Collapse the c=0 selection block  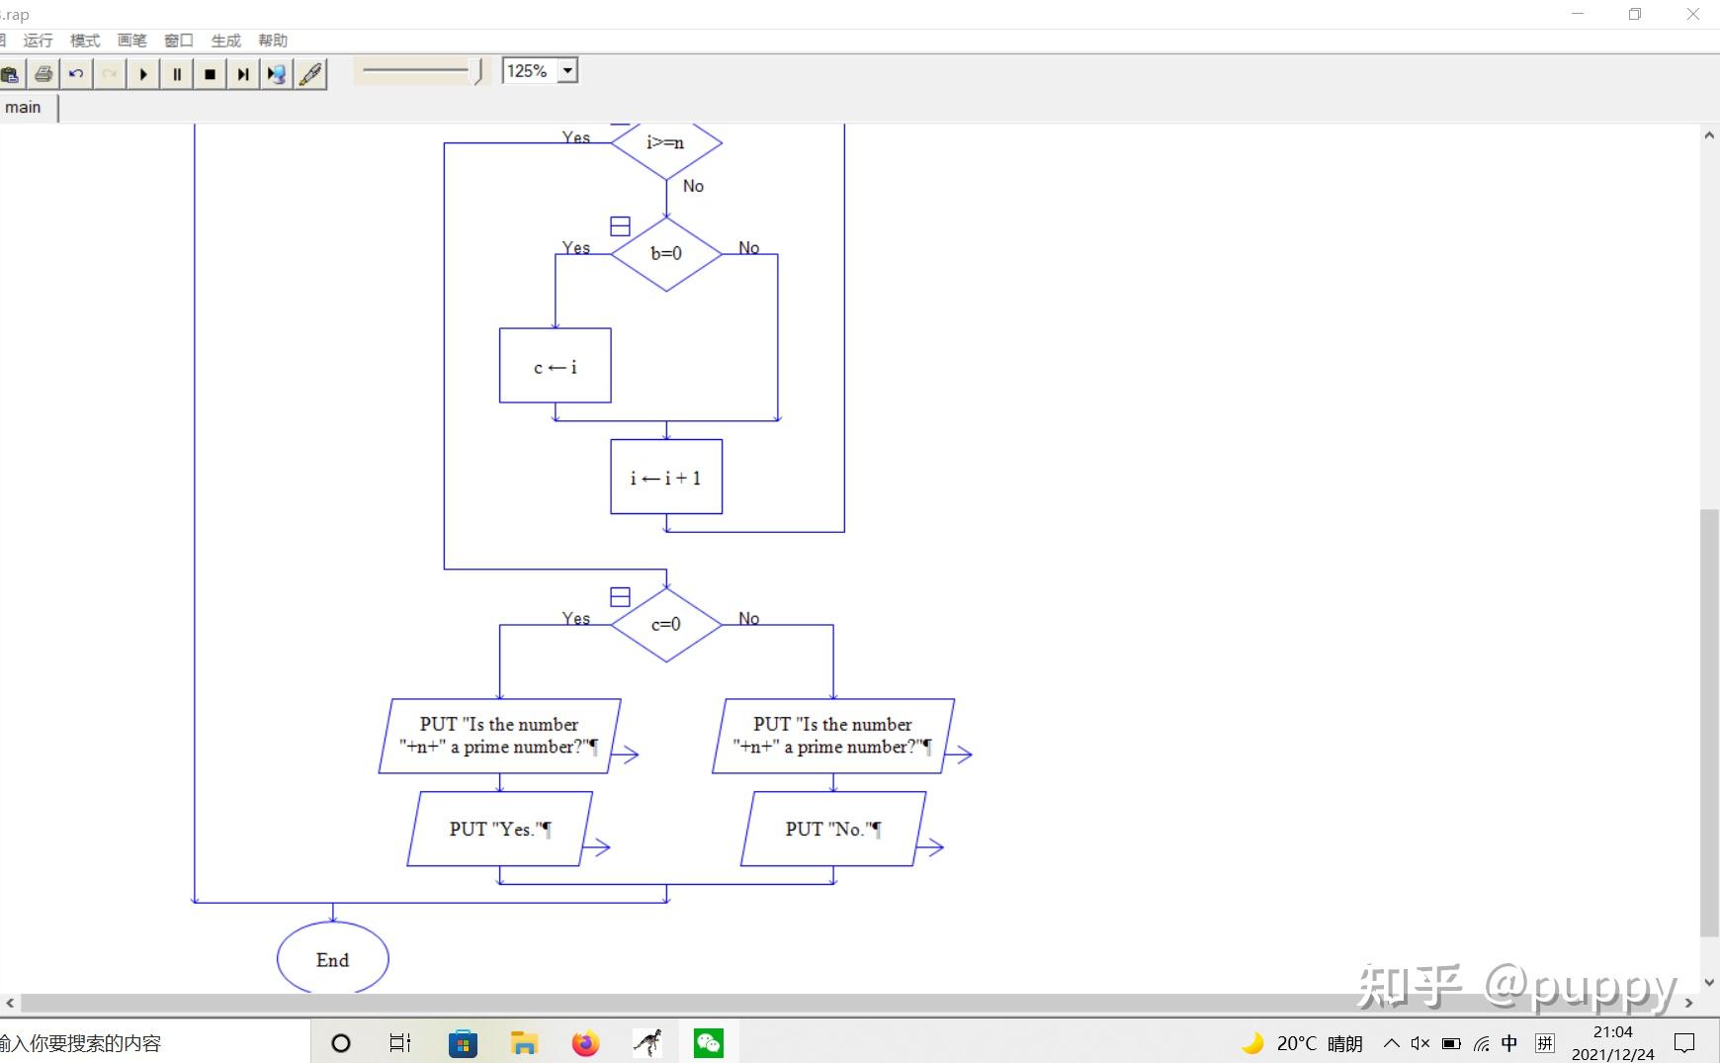pyautogui.click(x=620, y=597)
